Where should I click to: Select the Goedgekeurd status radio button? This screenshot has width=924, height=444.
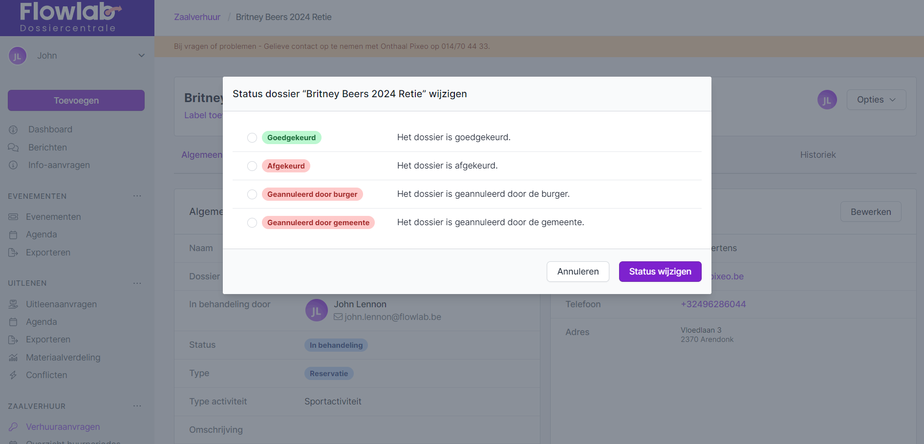(x=252, y=138)
